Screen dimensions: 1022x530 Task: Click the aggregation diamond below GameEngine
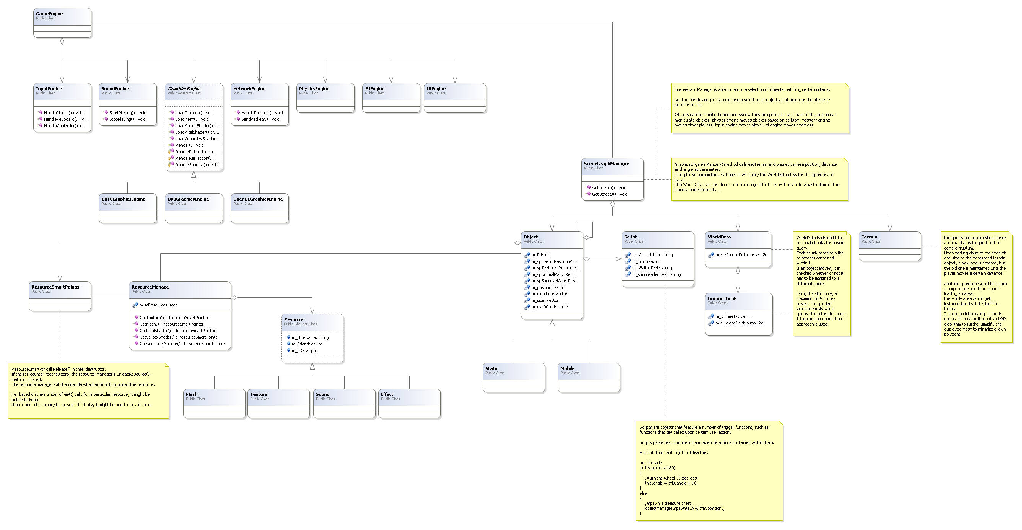pos(62,41)
